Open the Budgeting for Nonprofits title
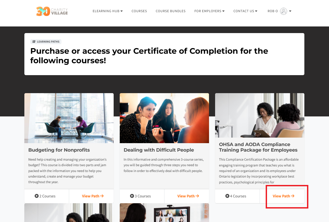Image resolution: width=329 pixels, height=222 pixels. (59, 150)
